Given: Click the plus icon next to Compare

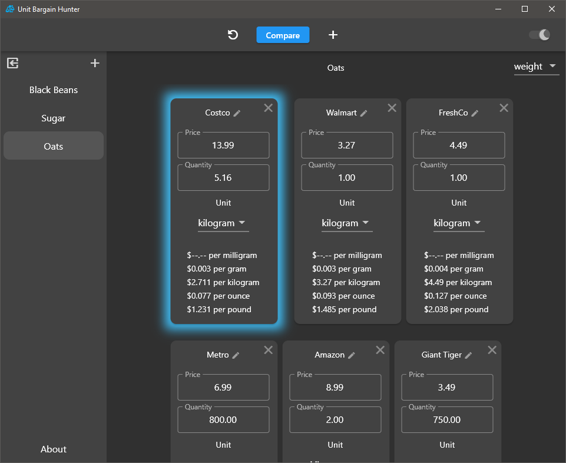Looking at the screenshot, I should click(x=333, y=35).
